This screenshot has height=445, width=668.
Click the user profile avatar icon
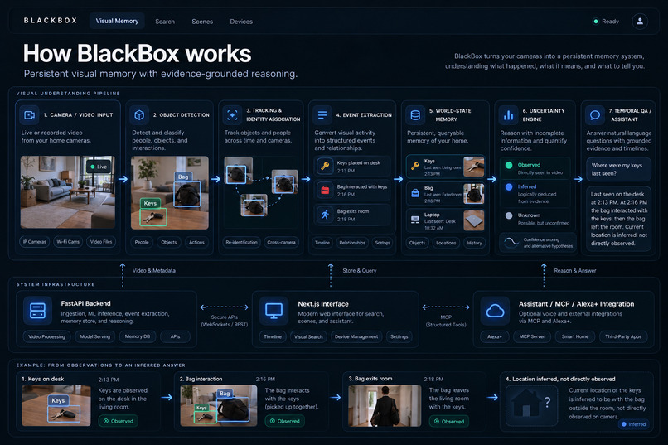(x=640, y=22)
